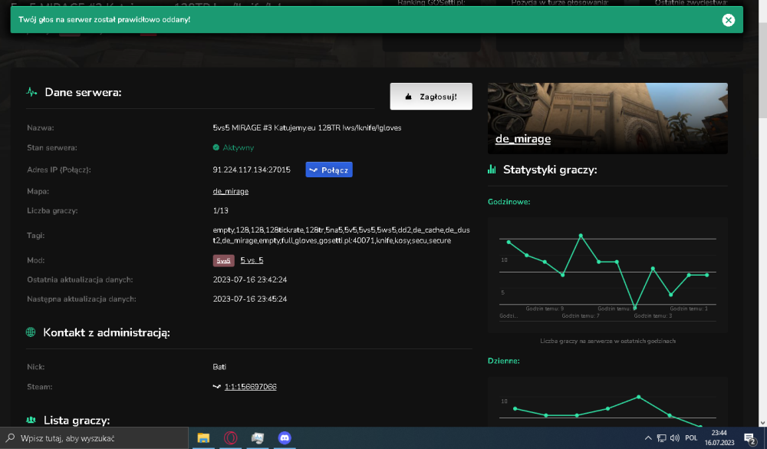Open File Explorer from the taskbar
This screenshot has height=449, width=767.
[203, 437]
